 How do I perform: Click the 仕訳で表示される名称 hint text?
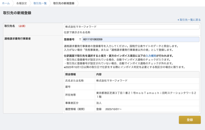(x=77, y=32)
